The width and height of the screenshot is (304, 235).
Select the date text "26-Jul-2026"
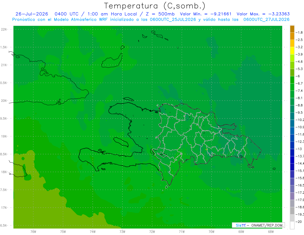coord(32,14)
